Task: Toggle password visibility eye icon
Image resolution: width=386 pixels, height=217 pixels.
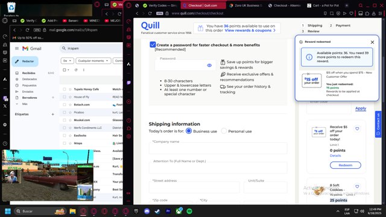Action: [209, 65]
